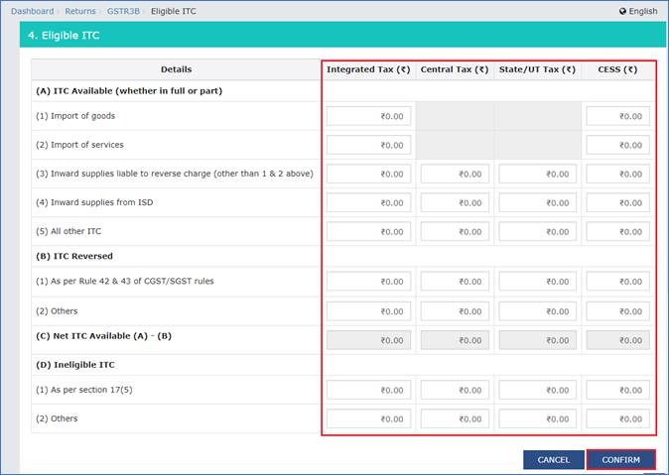Select State/UT Tax field for All other ITC
669x475 pixels.
538,231
